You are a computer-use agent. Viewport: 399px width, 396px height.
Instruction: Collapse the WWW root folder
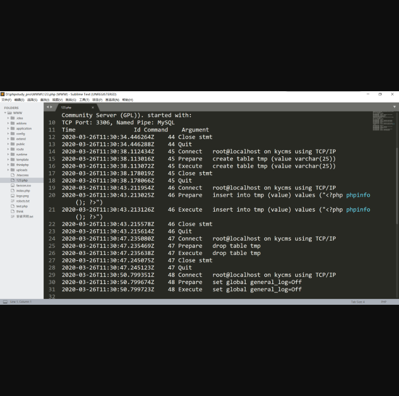point(5,113)
